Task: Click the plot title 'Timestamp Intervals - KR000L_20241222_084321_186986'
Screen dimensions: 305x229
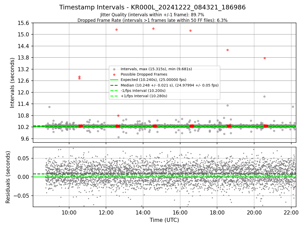Action: (x=152, y=7)
